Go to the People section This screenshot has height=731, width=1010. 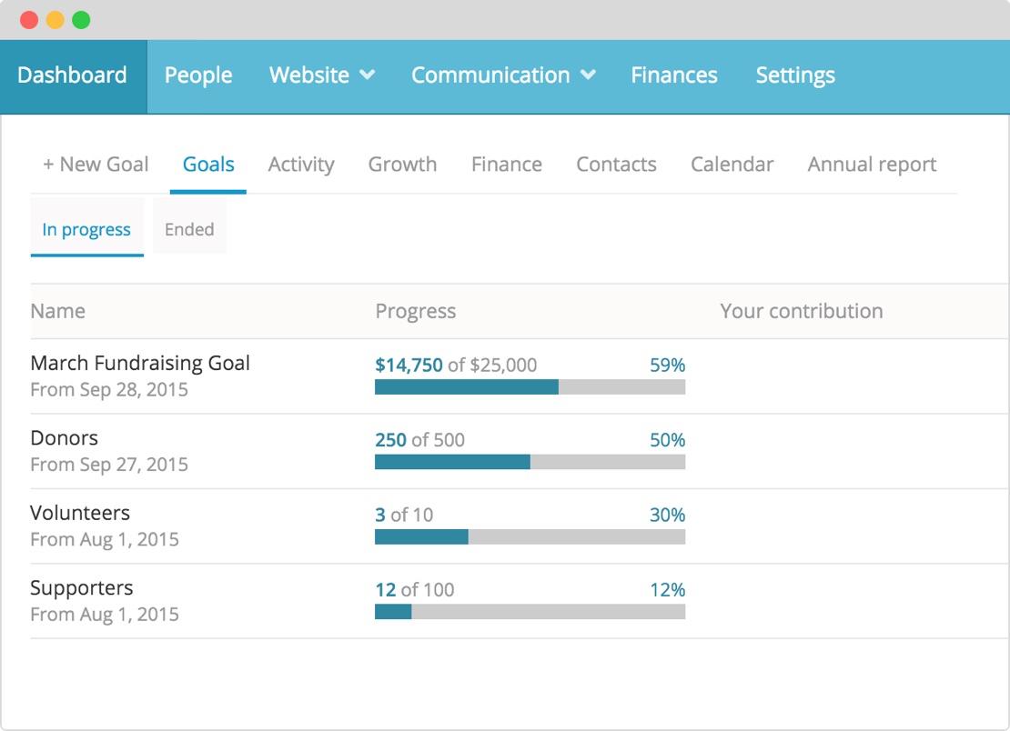click(x=198, y=75)
